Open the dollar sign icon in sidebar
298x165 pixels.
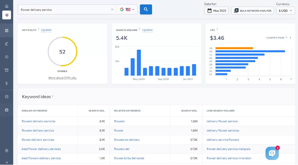6,83
